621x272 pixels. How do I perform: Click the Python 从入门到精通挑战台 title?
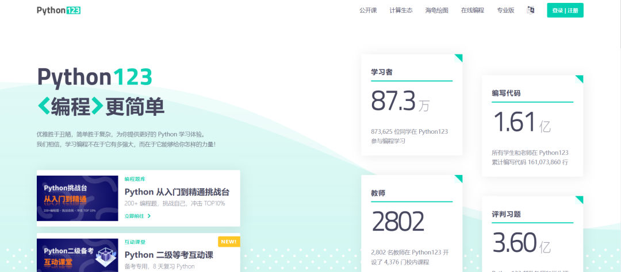[x=177, y=192]
